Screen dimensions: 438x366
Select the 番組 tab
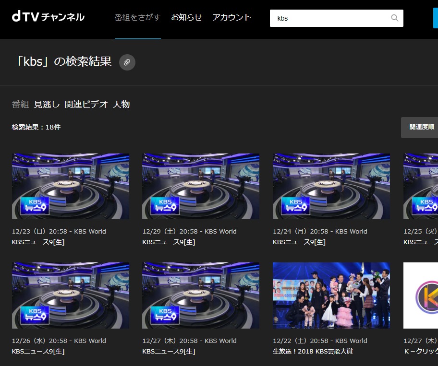point(20,105)
